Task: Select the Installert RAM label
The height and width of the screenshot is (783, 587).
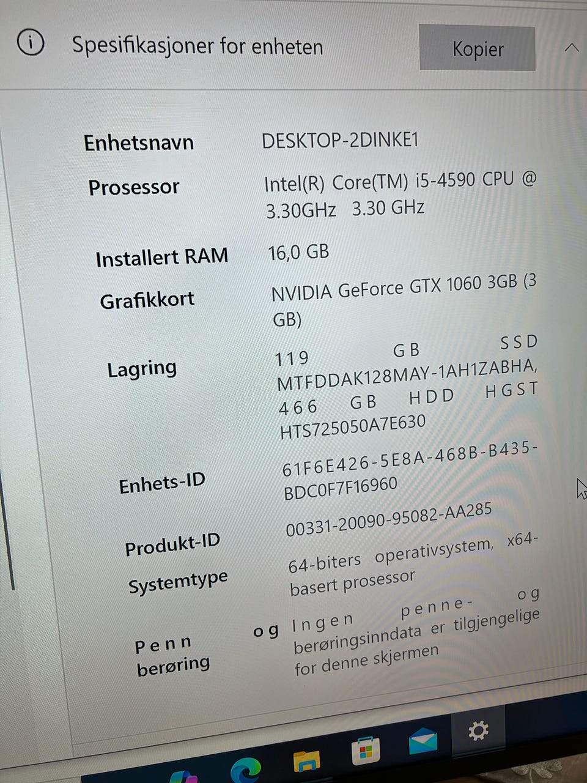Action: [162, 257]
